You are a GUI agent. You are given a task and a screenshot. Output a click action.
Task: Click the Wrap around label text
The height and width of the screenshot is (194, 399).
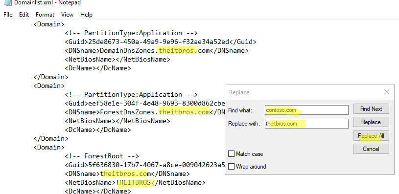click(x=251, y=167)
